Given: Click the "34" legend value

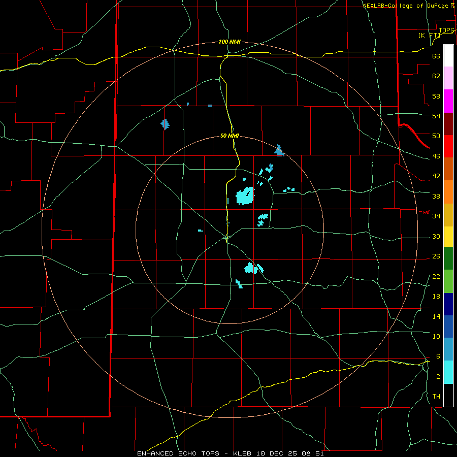Looking at the screenshot, I should pos(436,216).
